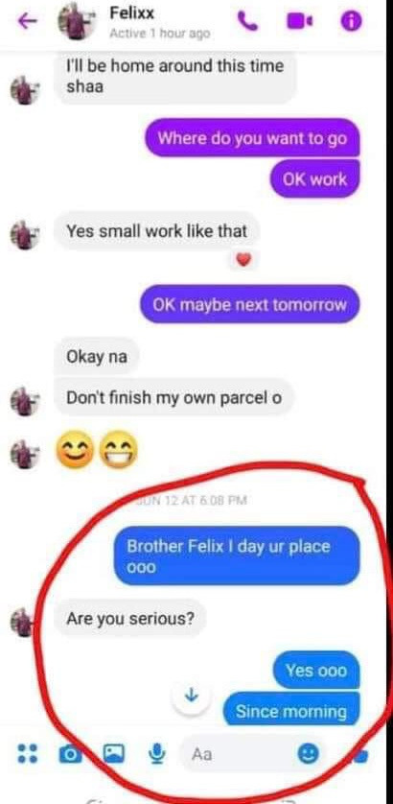Tap the avatar beside 'Yes small work like that'
Screen dimensions: 393x804
coord(24,235)
